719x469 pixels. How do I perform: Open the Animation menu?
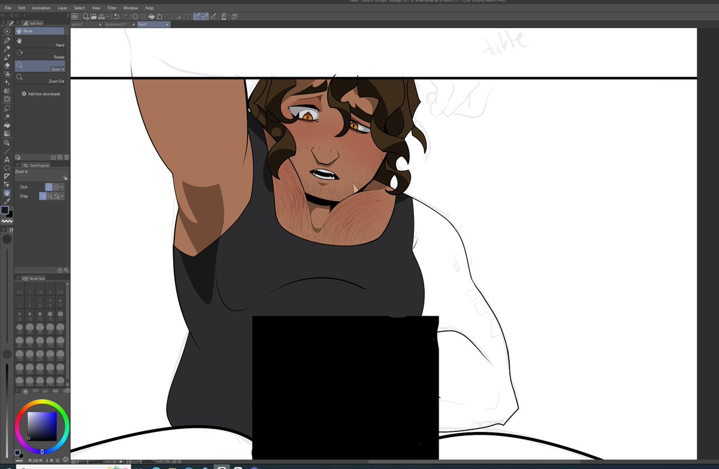41,8
